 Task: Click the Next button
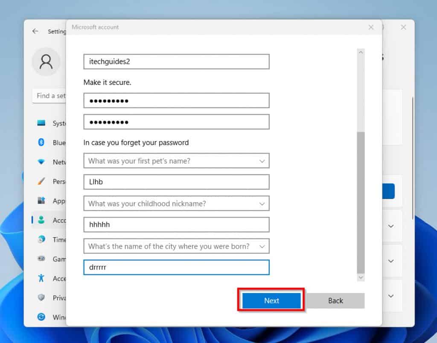[x=271, y=301]
